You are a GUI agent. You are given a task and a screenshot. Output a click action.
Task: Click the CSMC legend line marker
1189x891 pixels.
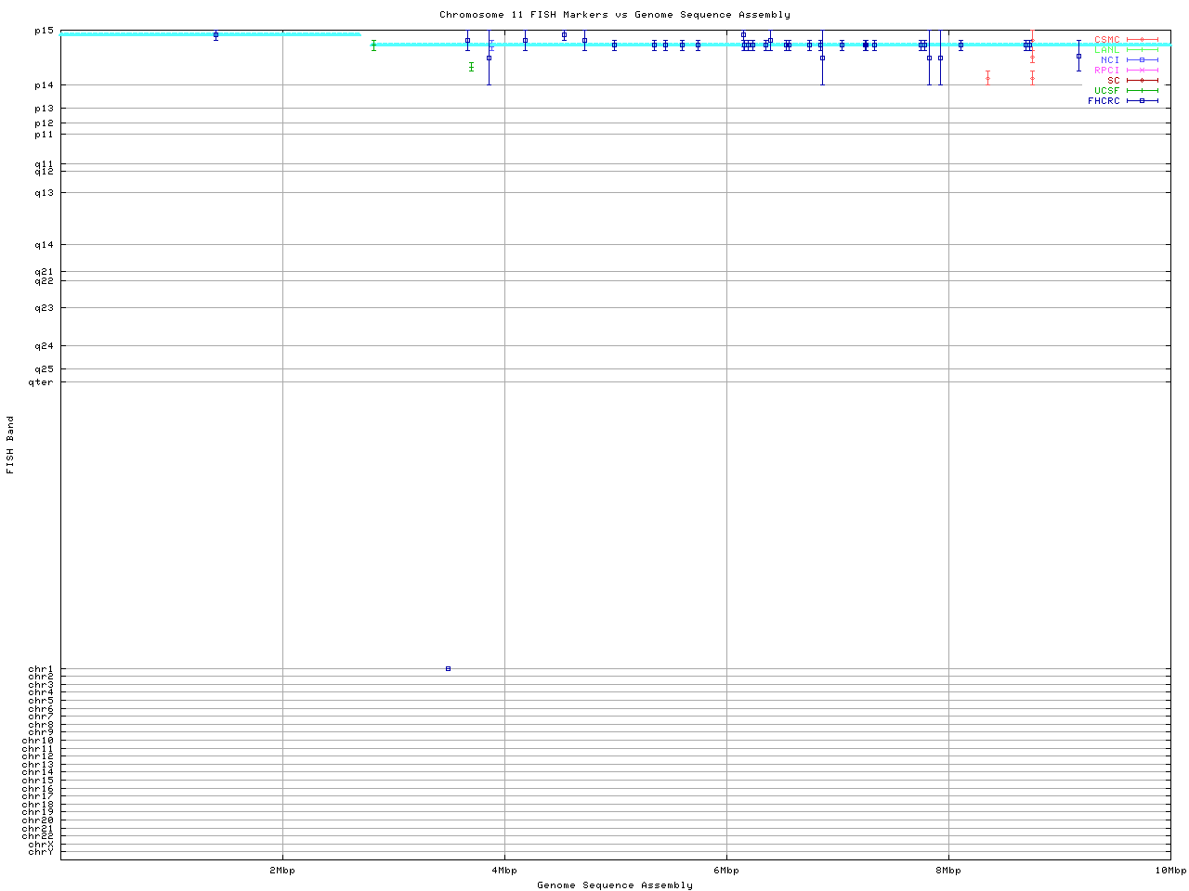pyautogui.click(x=1142, y=40)
